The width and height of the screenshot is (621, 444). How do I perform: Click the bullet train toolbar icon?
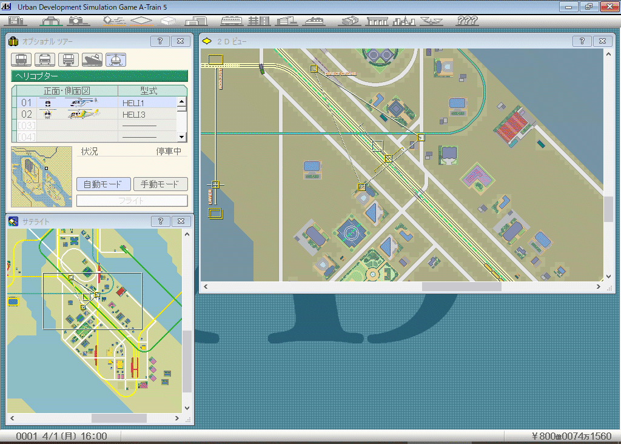coord(314,21)
